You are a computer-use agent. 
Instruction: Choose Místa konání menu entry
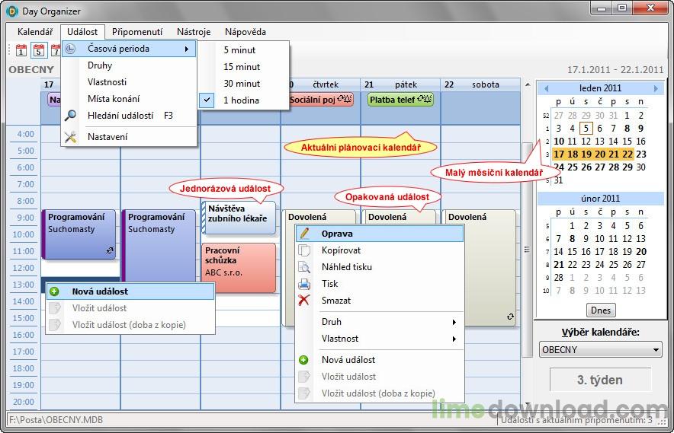(129, 99)
